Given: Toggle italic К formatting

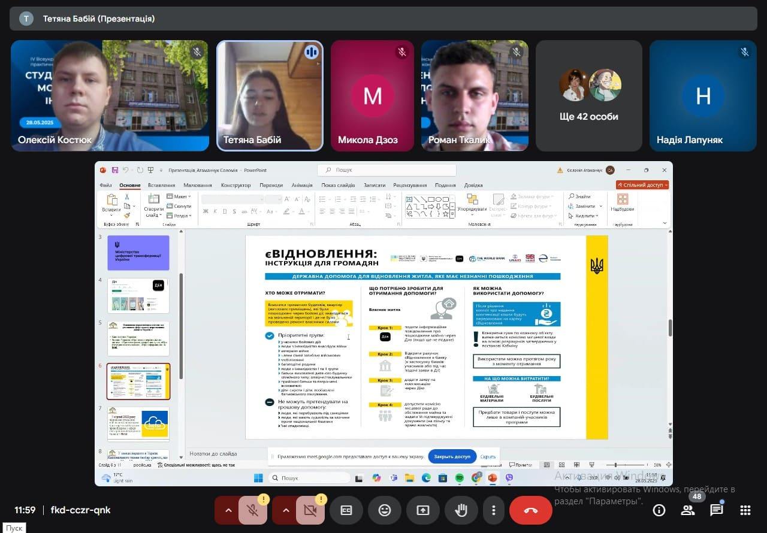Looking at the screenshot, I should (x=215, y=211).
